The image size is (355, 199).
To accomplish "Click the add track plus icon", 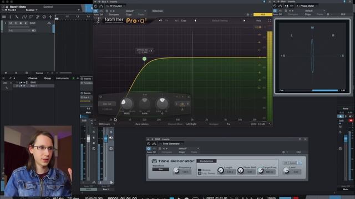I will (50, 17).
